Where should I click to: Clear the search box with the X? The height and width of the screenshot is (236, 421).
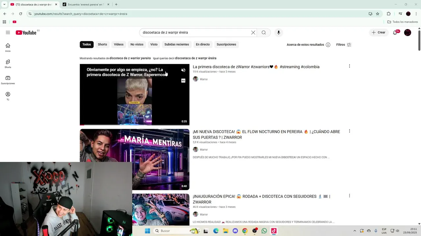coord(253,32)
